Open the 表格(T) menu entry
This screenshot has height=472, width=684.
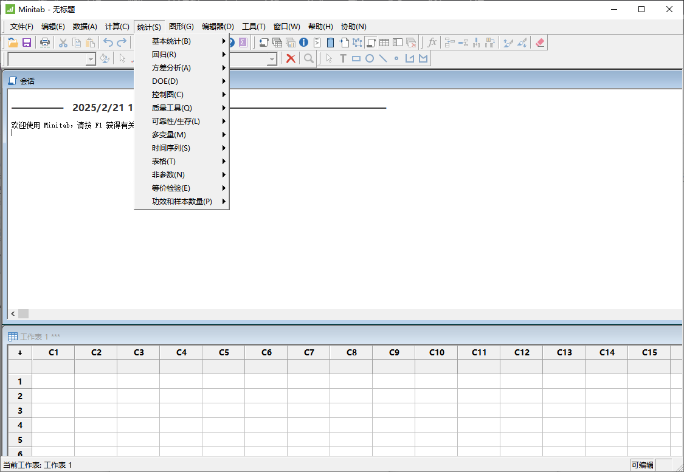pos(182,161)
